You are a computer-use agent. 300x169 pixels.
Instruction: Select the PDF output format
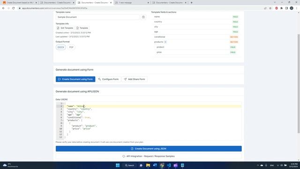click(x=71, y=47)
